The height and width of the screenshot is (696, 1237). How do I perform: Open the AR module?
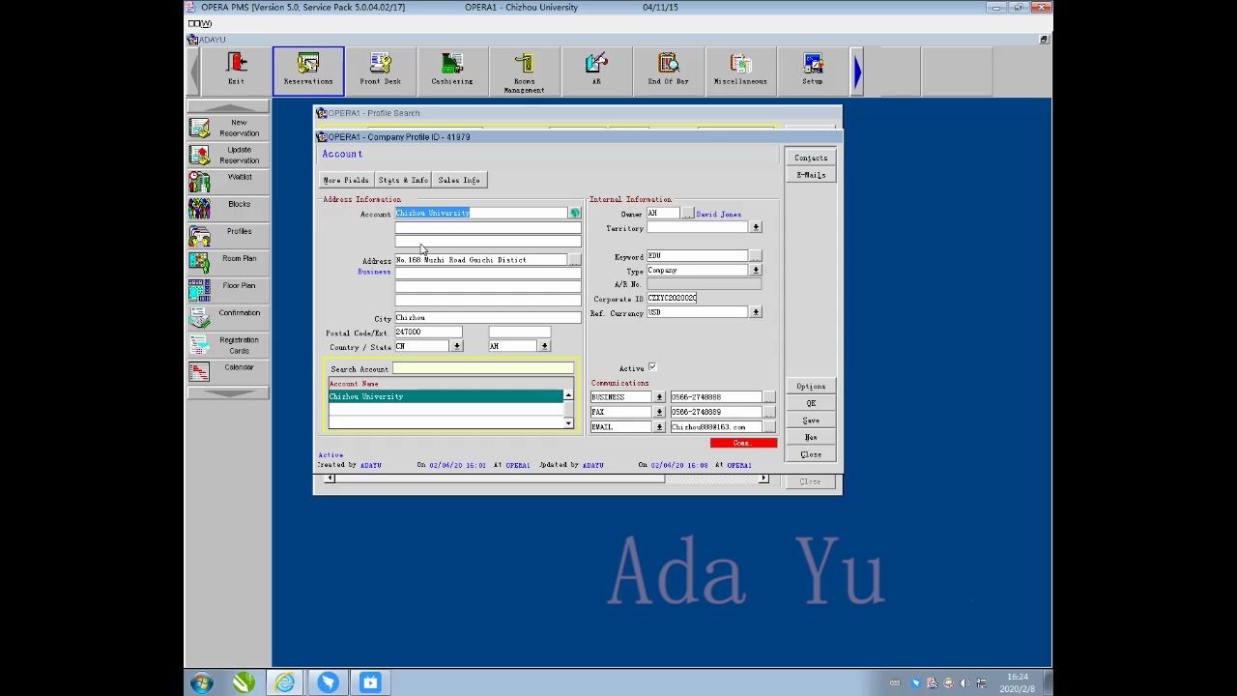(x=596, y=72)
